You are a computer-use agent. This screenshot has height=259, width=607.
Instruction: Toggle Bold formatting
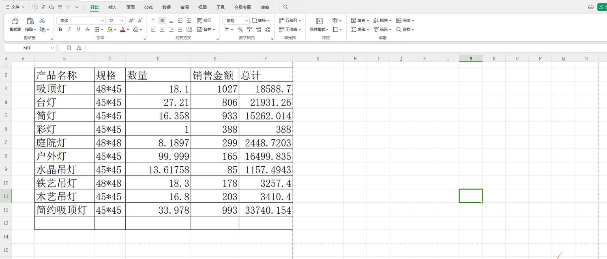pos(60,30)
